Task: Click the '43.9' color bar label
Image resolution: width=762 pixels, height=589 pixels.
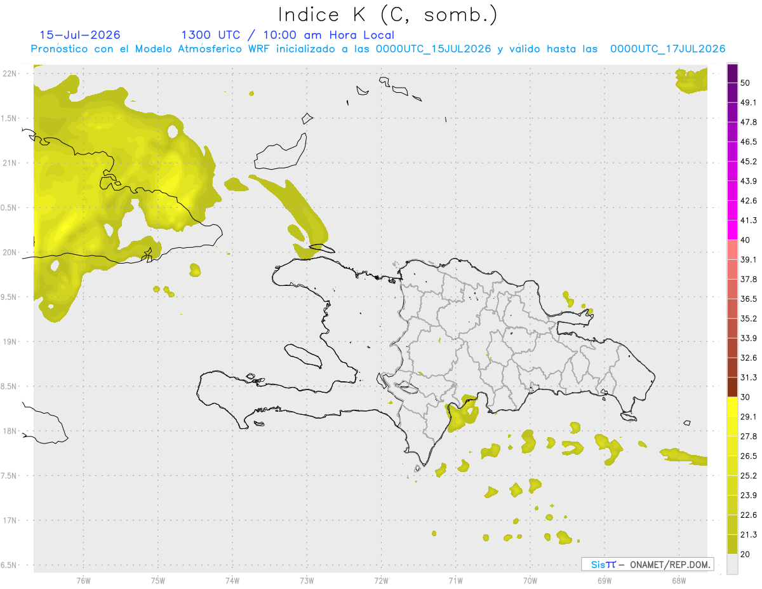Action: (x=749, y=181)
